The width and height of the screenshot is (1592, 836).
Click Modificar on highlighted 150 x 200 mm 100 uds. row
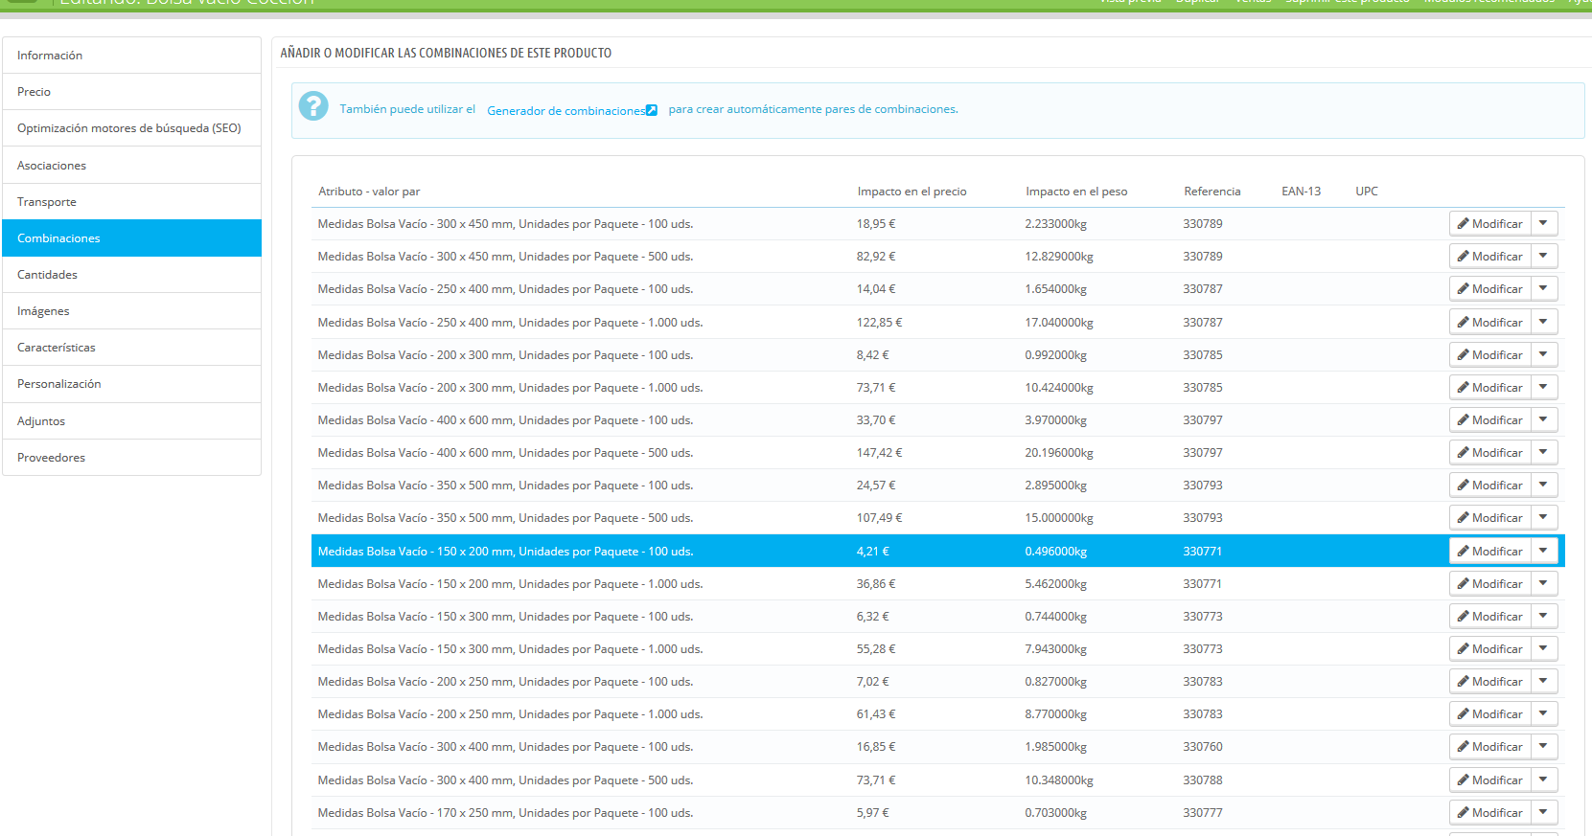(x=1490, y=552)
